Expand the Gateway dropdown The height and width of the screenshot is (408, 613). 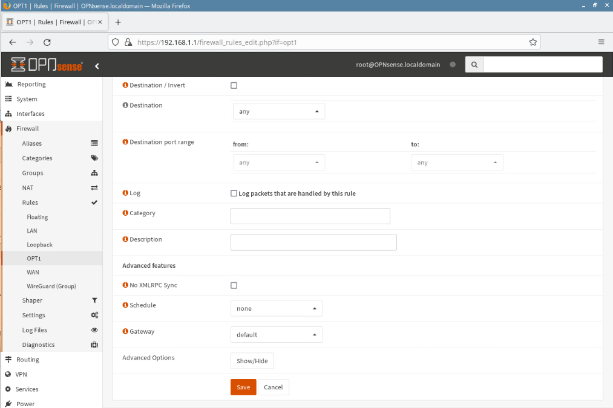[x=277, y=335]
